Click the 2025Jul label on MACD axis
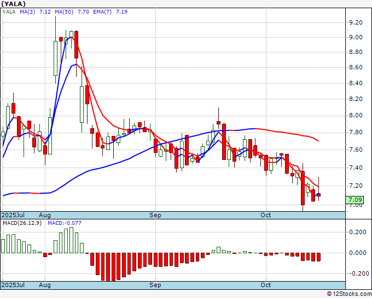 coord(13,285)
